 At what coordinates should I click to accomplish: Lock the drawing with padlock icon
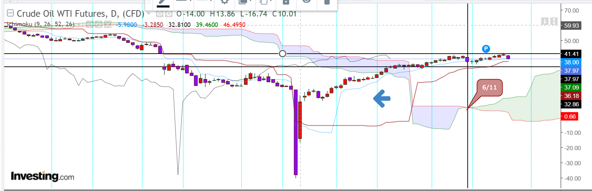point(286,2)
